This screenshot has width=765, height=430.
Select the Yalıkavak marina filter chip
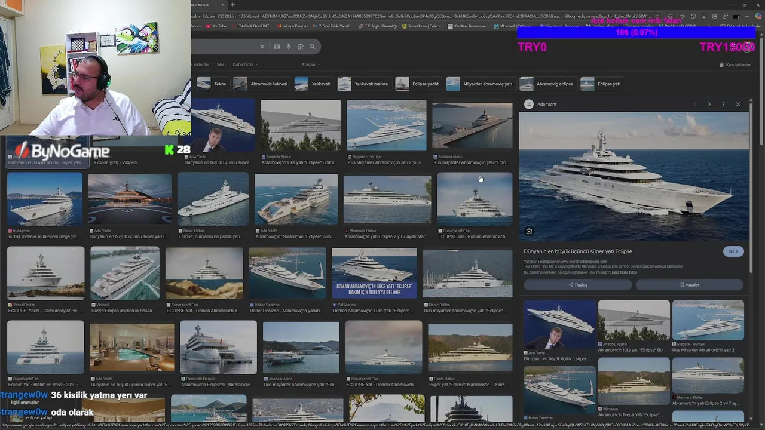click(364, 84)
